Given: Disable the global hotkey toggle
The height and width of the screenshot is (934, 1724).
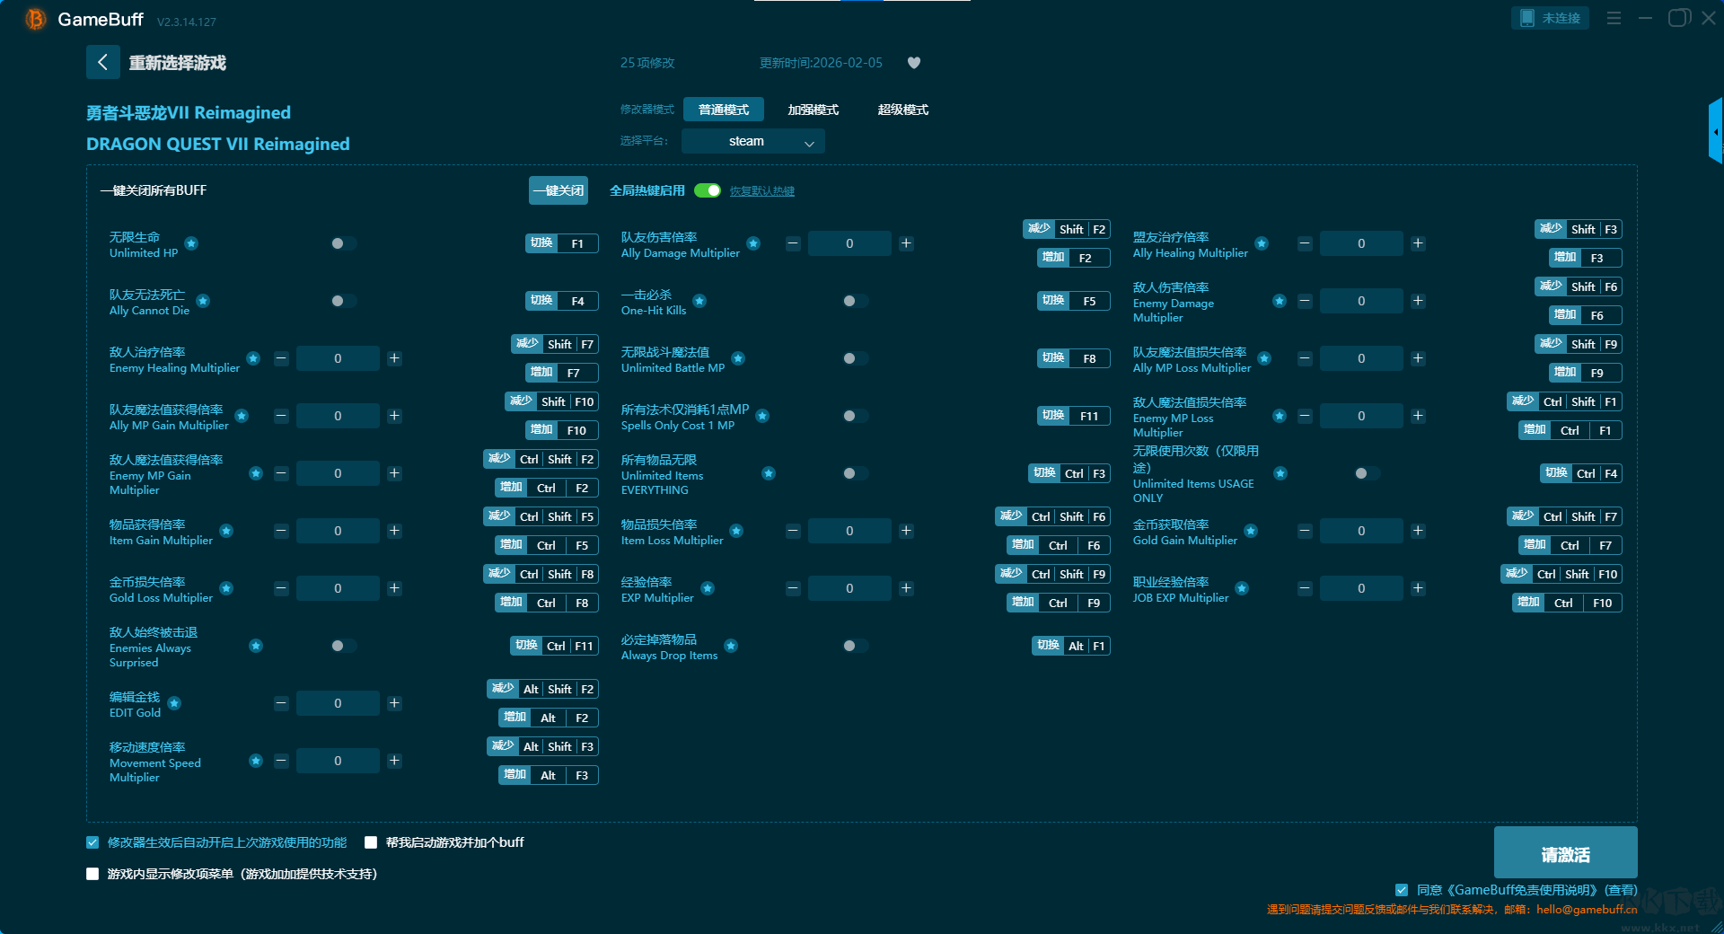Looking at the screenshot, I should pos(708,190).
